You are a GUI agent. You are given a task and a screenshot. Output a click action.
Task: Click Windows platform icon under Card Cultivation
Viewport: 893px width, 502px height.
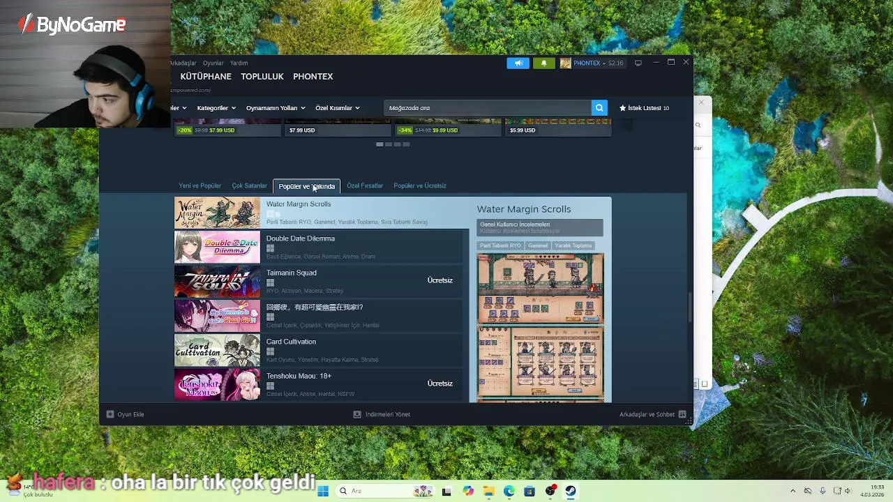click(x=270, y=351)
